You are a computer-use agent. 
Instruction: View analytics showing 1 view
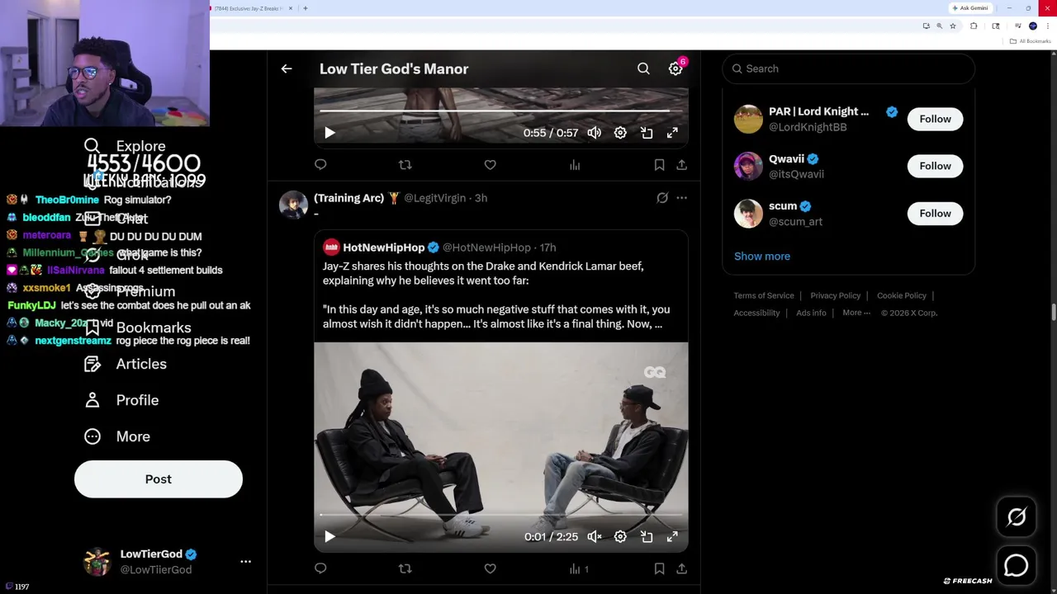(579, 568)
